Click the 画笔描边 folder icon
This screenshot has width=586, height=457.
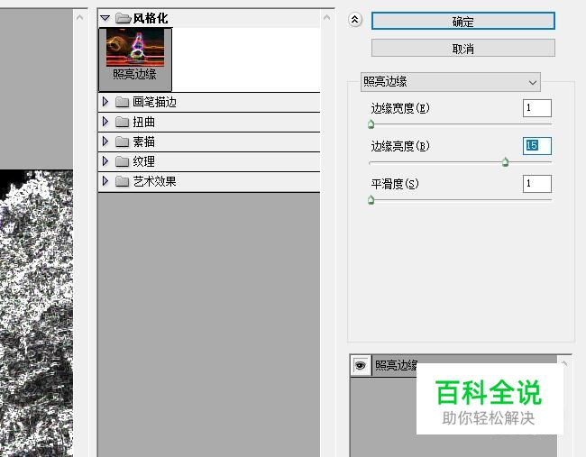(122, 102)
